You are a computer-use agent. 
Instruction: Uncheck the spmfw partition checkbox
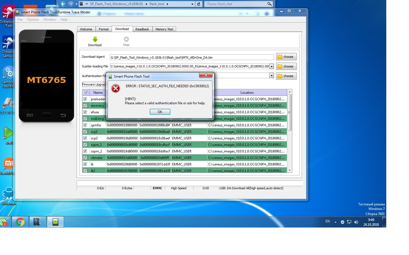(85, 125)
